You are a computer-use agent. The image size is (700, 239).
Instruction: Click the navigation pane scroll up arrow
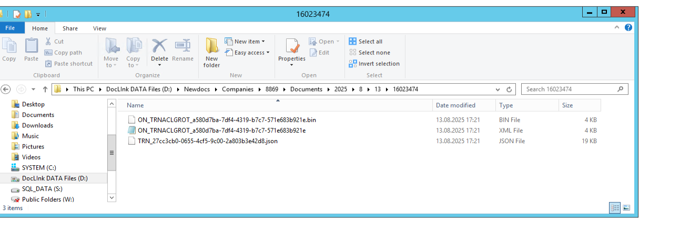(111, 104)
